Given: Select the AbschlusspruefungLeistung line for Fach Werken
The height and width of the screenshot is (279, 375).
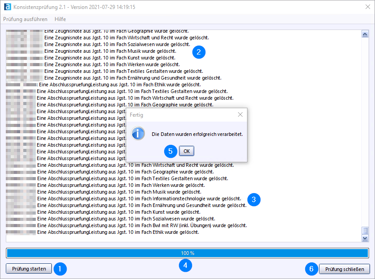Looking at the screenshot, I should 121,185.
